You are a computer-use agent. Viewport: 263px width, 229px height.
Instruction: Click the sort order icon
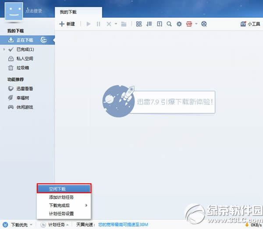tap(149, 24)
